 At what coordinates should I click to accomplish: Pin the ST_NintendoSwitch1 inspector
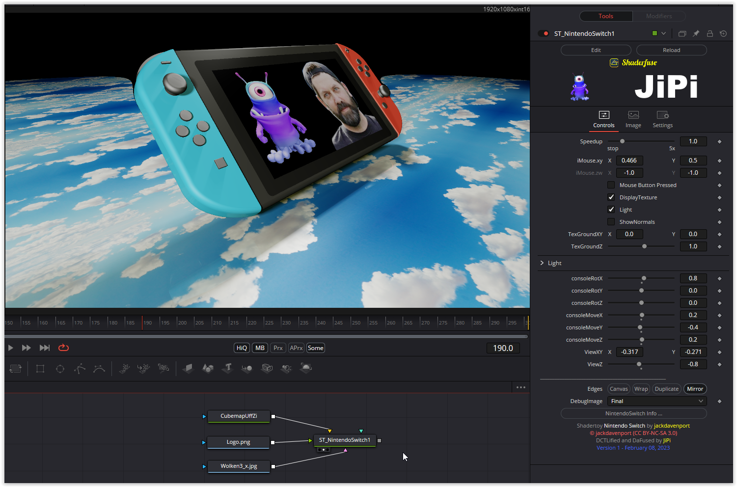pyautogui.click(x=696, y=33)
